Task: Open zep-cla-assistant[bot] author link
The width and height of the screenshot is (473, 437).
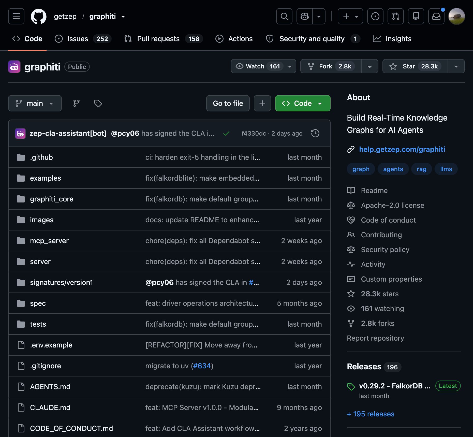Action: [68, 133]
